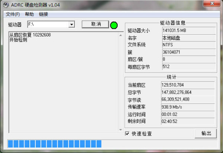Click the 驱动器大小 label
This screenshot has width=223, height=153.
138,31
